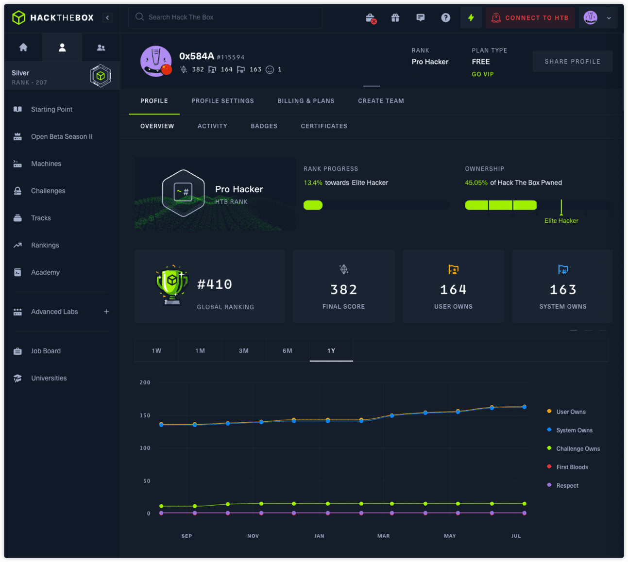Screen dimensions: 628x562
Task: Open Machines from the sidebar
Action: click(x=46, y=164)
